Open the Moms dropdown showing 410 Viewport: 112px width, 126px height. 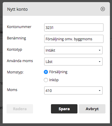click(x=73, y=90)
